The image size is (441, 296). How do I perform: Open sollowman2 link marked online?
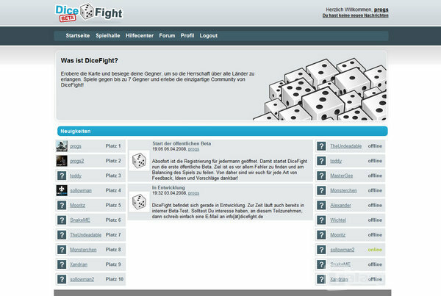[x=342, y=250]
